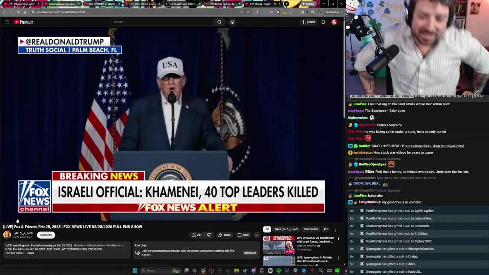Open the boneclinks-shop.fourthwall.com merch link
489x275 pixels.
coord(434,146)
